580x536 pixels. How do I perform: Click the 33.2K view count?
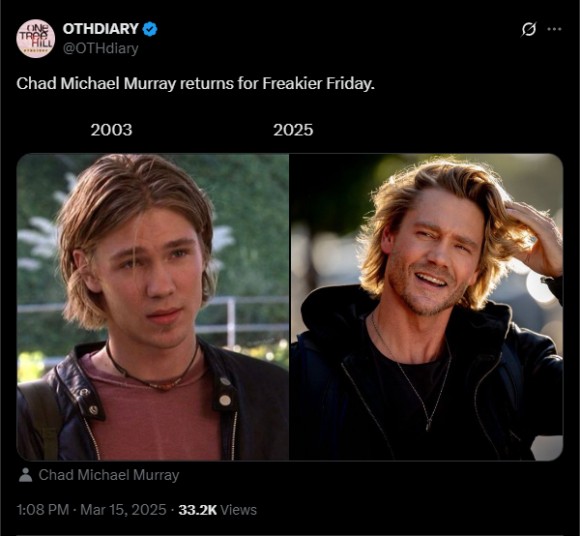pyautogui.click(x=197, y=510)
